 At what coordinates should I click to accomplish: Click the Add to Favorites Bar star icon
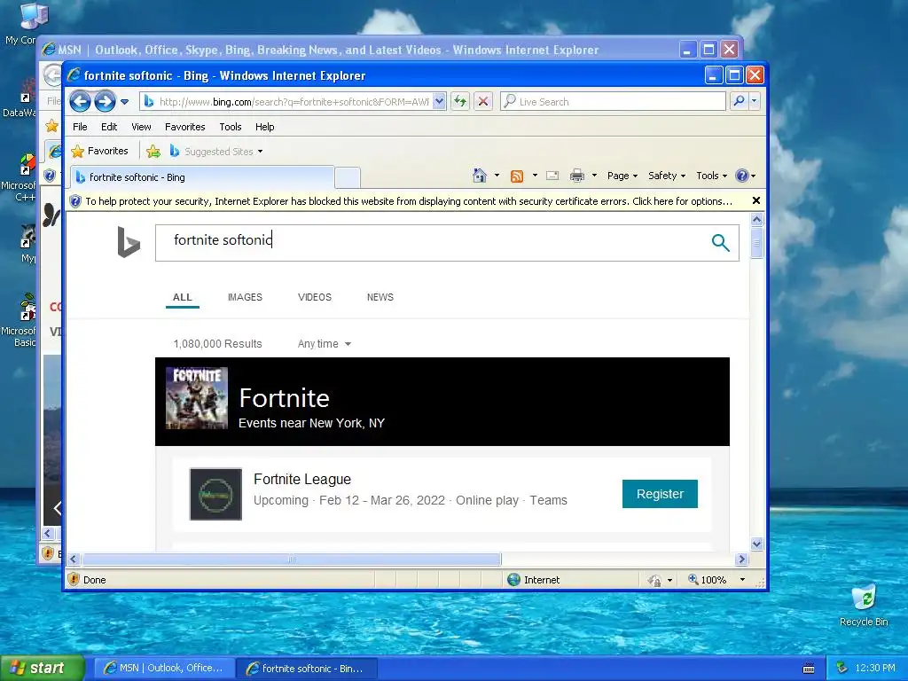coord(153,152)
